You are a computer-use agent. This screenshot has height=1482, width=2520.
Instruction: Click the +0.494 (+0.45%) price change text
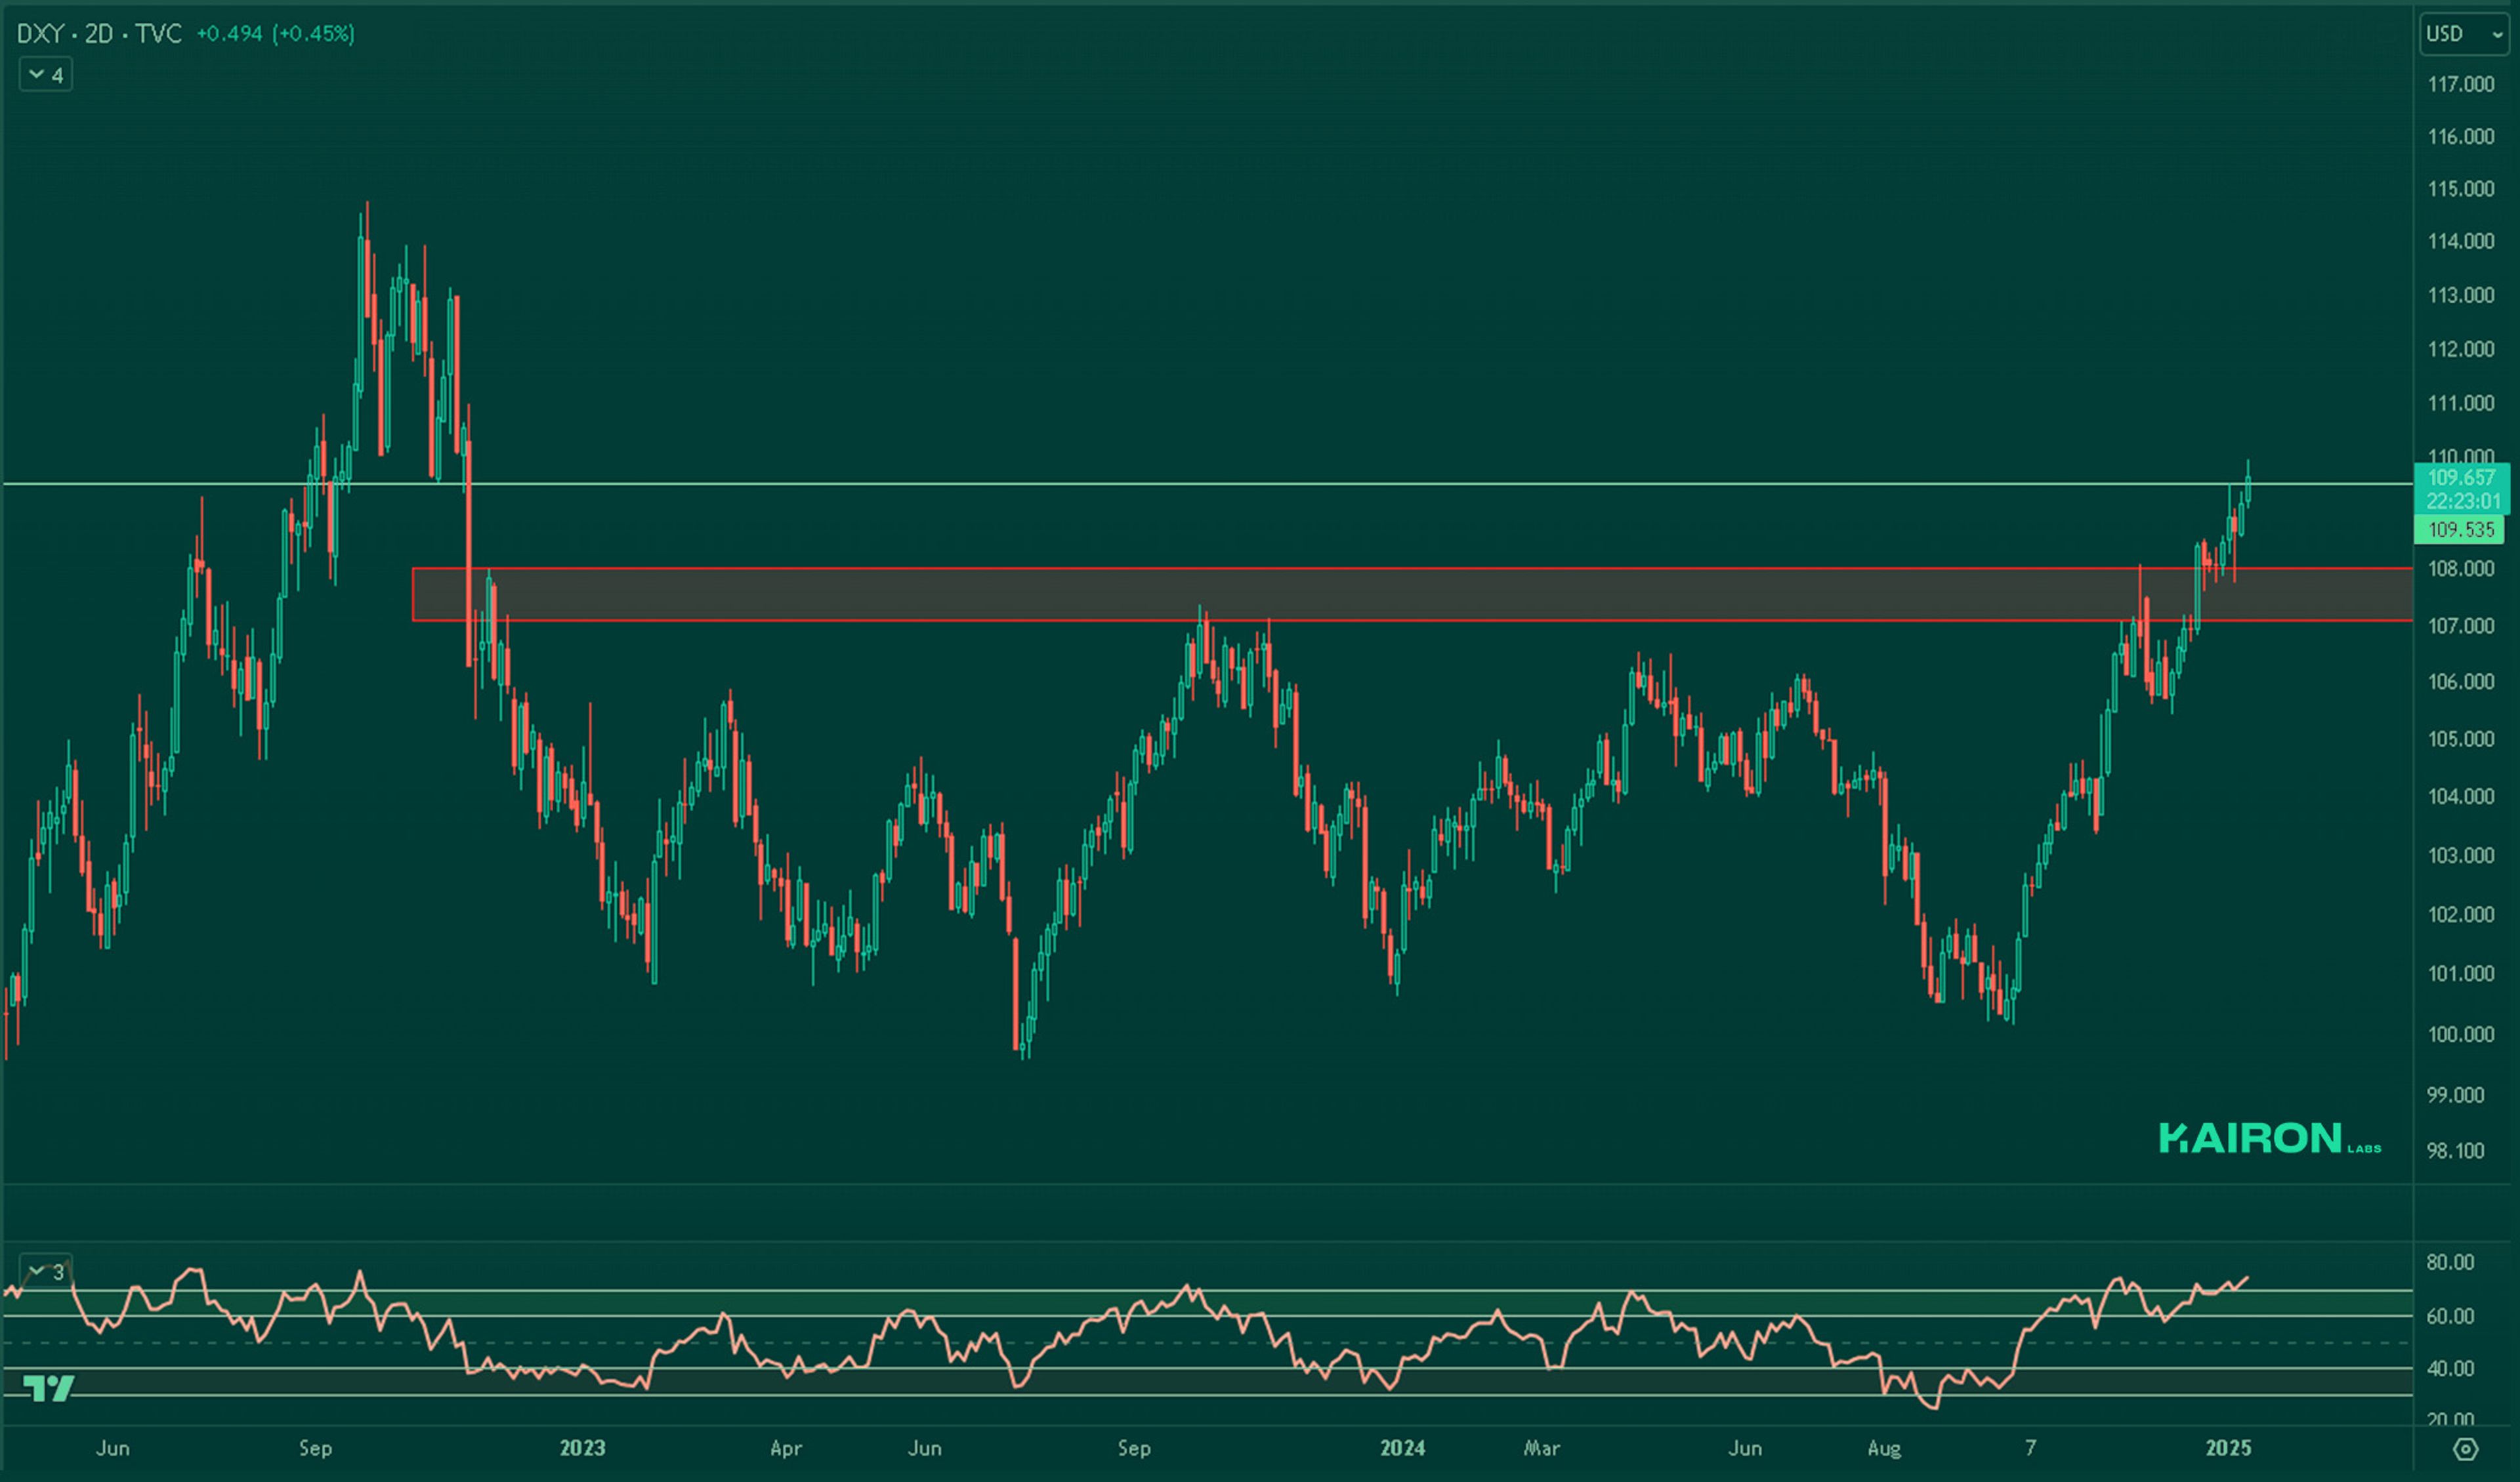(x=275, y=34)
